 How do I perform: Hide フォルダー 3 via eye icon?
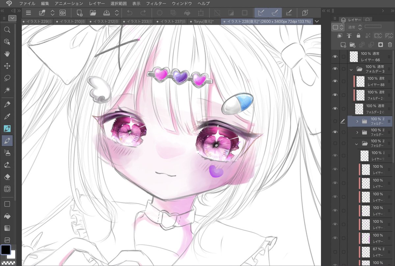pos(335,69)
